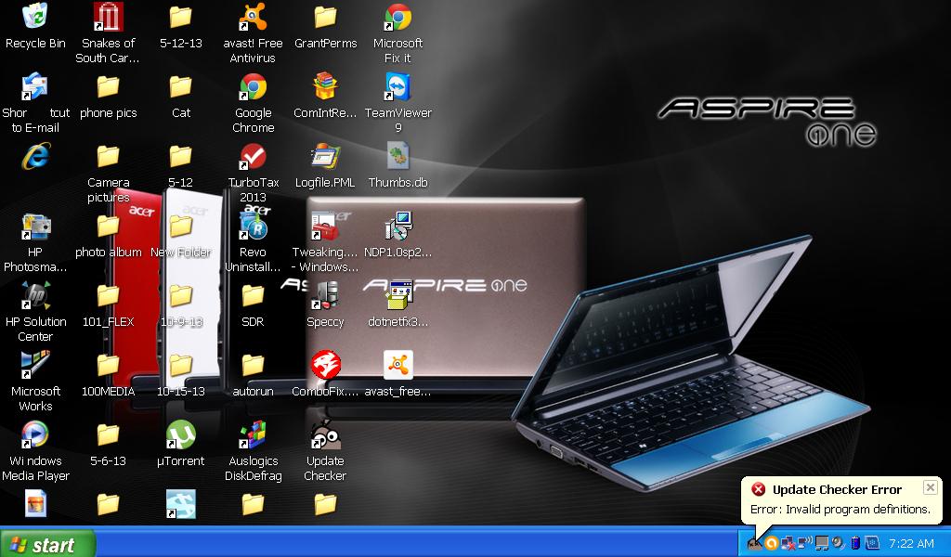Launch the unlabeled Internet Explorer icon
The width and height of the screenshot is (951, 557).
(x=35, y=156)
